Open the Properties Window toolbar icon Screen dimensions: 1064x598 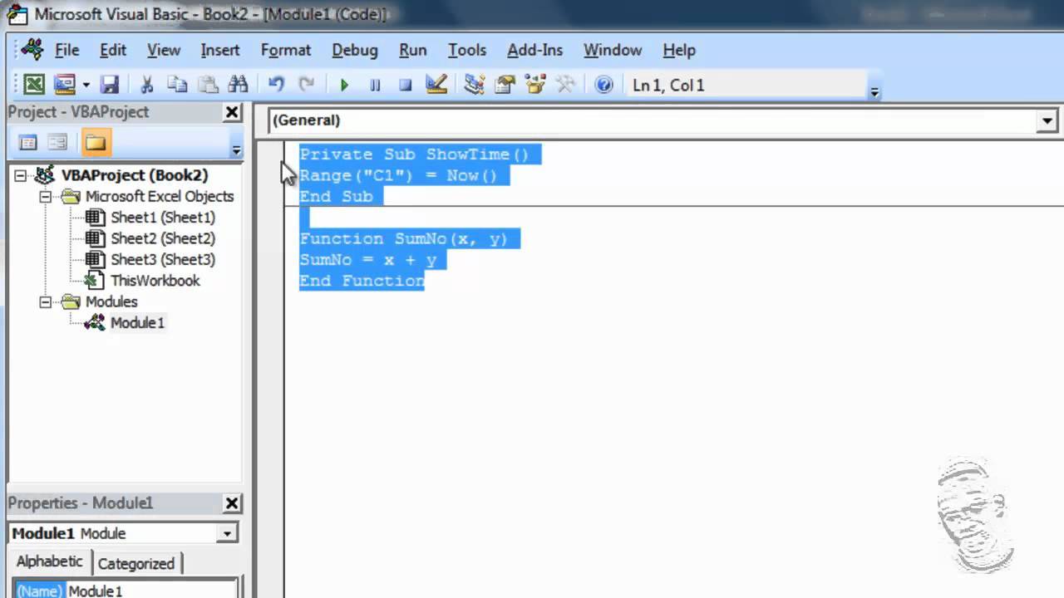coord(505,84)
